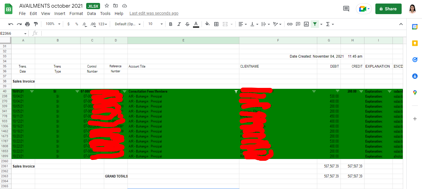Open text wrapping options
422x189 pixels.
tap(266, 24)
